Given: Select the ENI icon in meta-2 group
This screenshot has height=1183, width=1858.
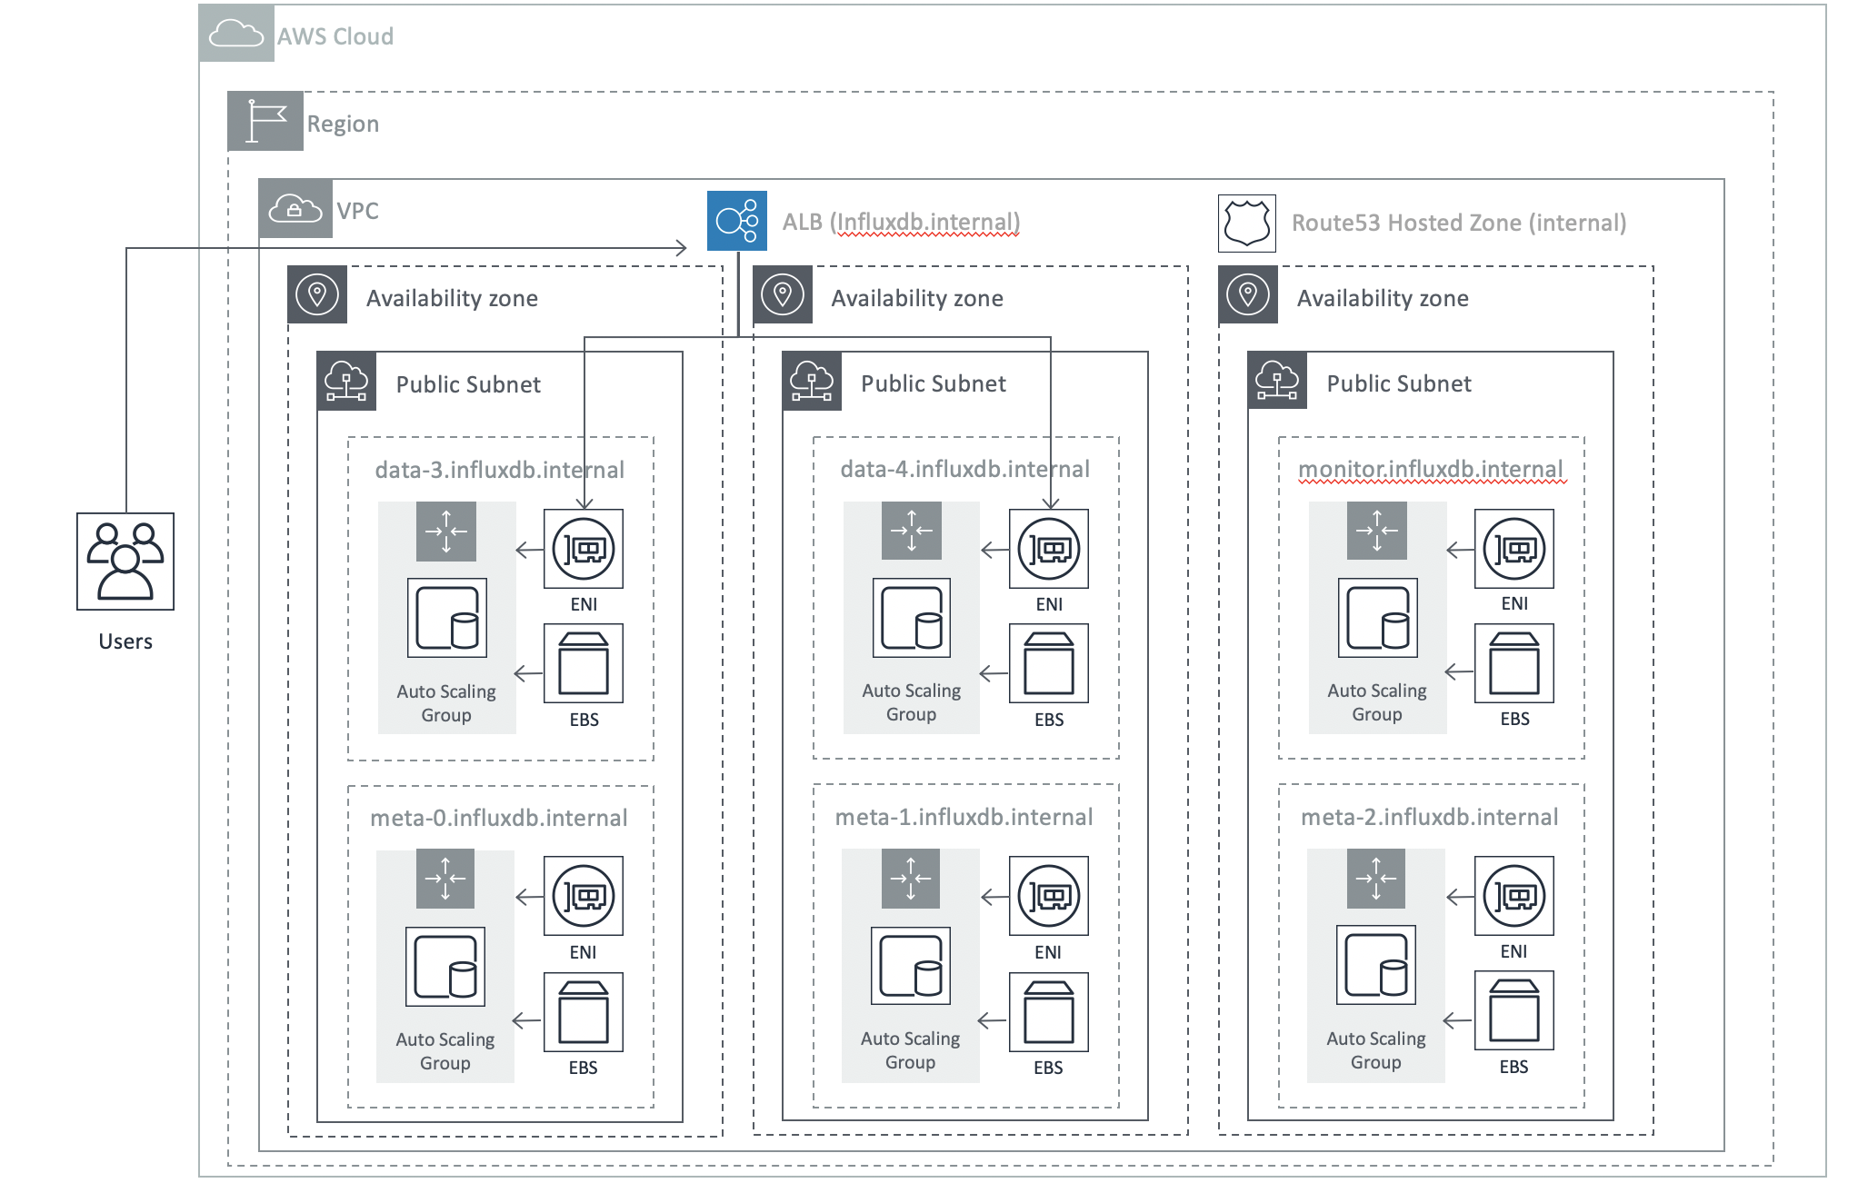Looking at the screenshot, I should pyautogui.click(x=1513, y=896).
